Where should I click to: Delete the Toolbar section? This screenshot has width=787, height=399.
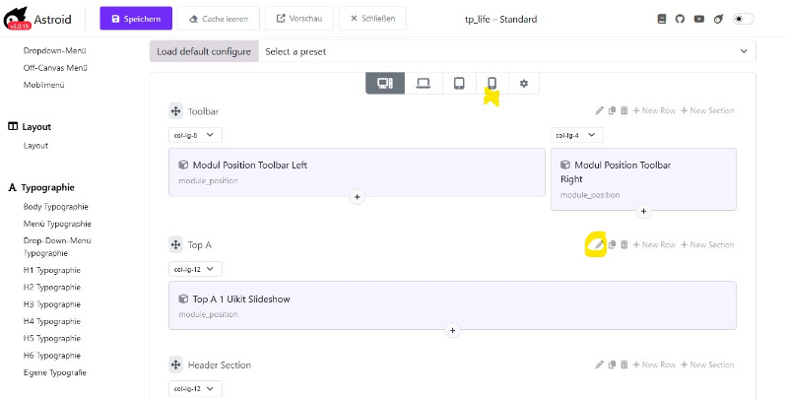(x=623, y=110)
